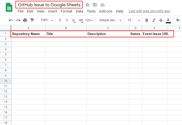The image size is (182, 125).
Task: Decrease decimal places
Action: [74, 20]
